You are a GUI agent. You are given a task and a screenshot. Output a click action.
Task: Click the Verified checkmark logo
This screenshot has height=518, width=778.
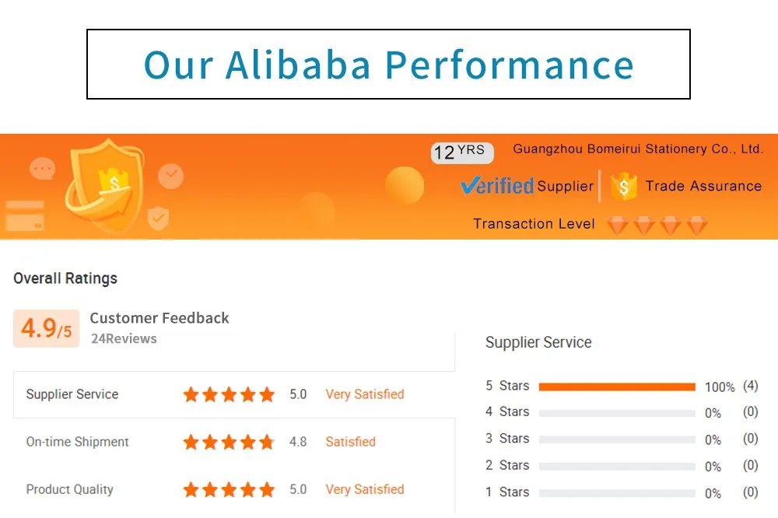[496, 186]
